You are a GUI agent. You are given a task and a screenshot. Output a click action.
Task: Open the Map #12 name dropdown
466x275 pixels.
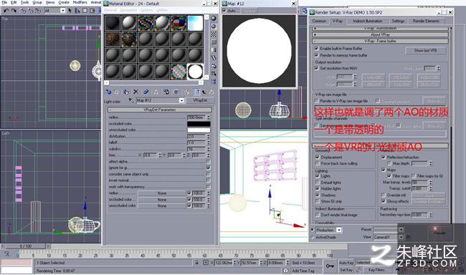coord(181,100)
